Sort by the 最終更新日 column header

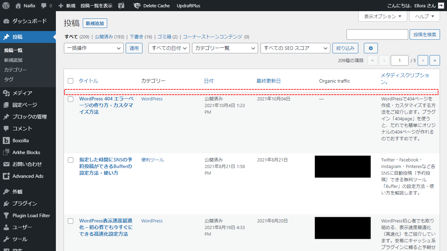click(x=269, y=81)
